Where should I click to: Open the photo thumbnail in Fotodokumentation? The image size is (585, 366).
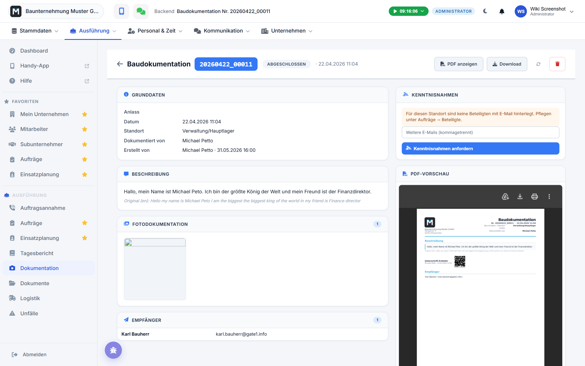click(155, 269)
